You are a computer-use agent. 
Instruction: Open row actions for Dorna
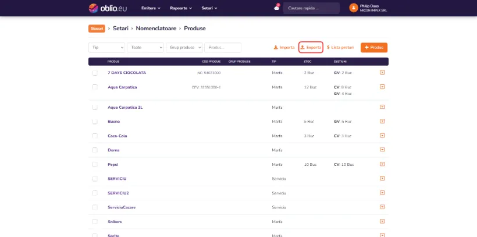pyautogui.click(x=382, y=150)
